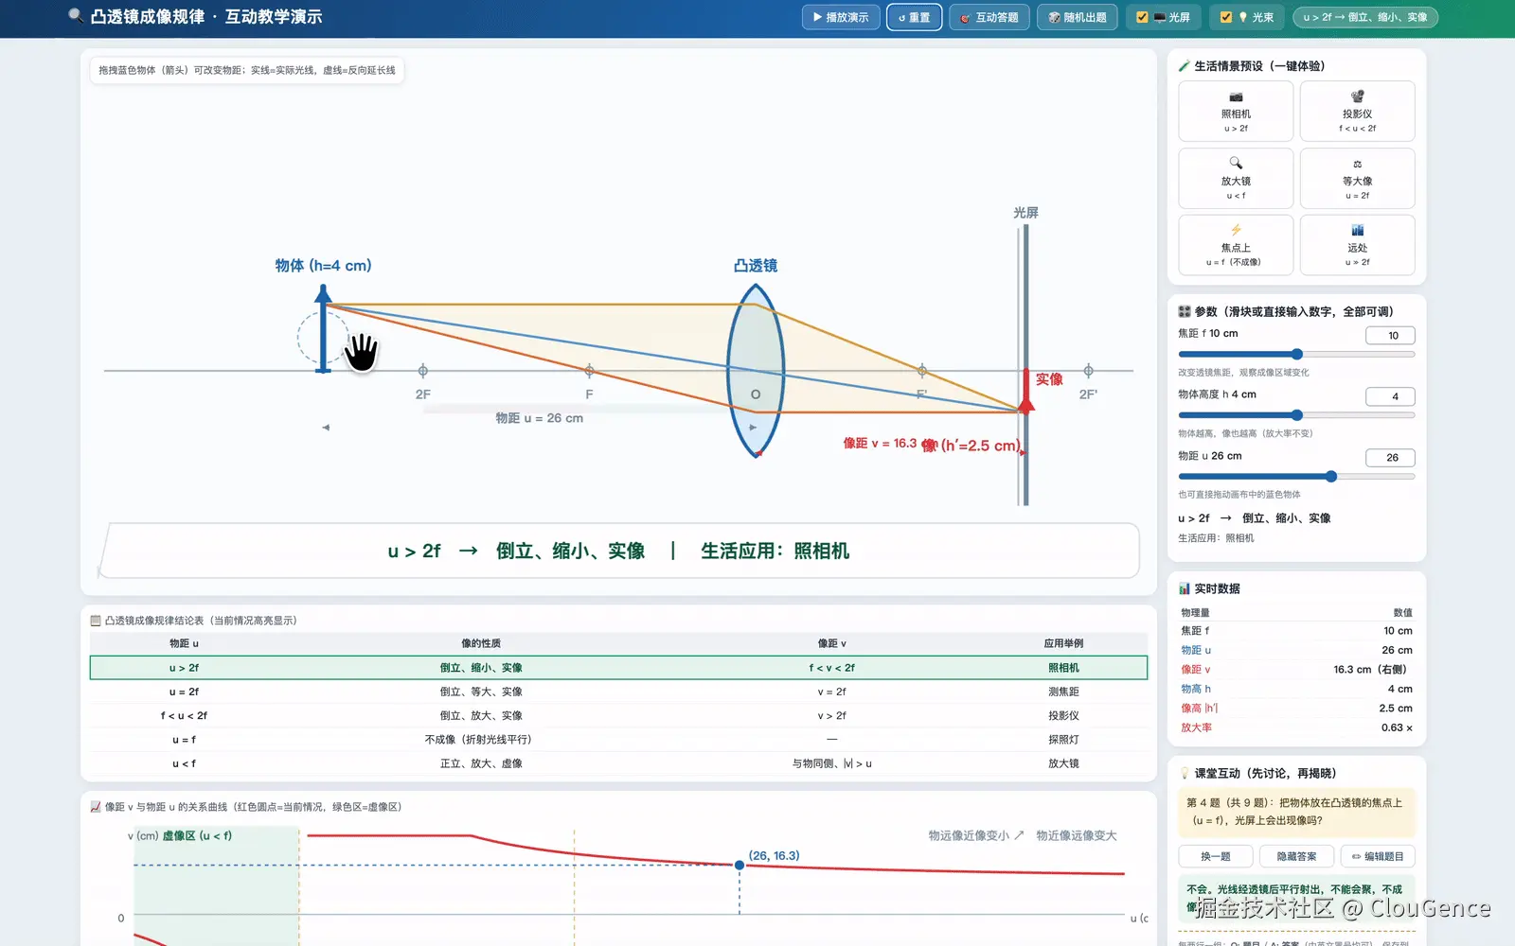Select the 照相机 camera preset

click(x=1236, y=112)
